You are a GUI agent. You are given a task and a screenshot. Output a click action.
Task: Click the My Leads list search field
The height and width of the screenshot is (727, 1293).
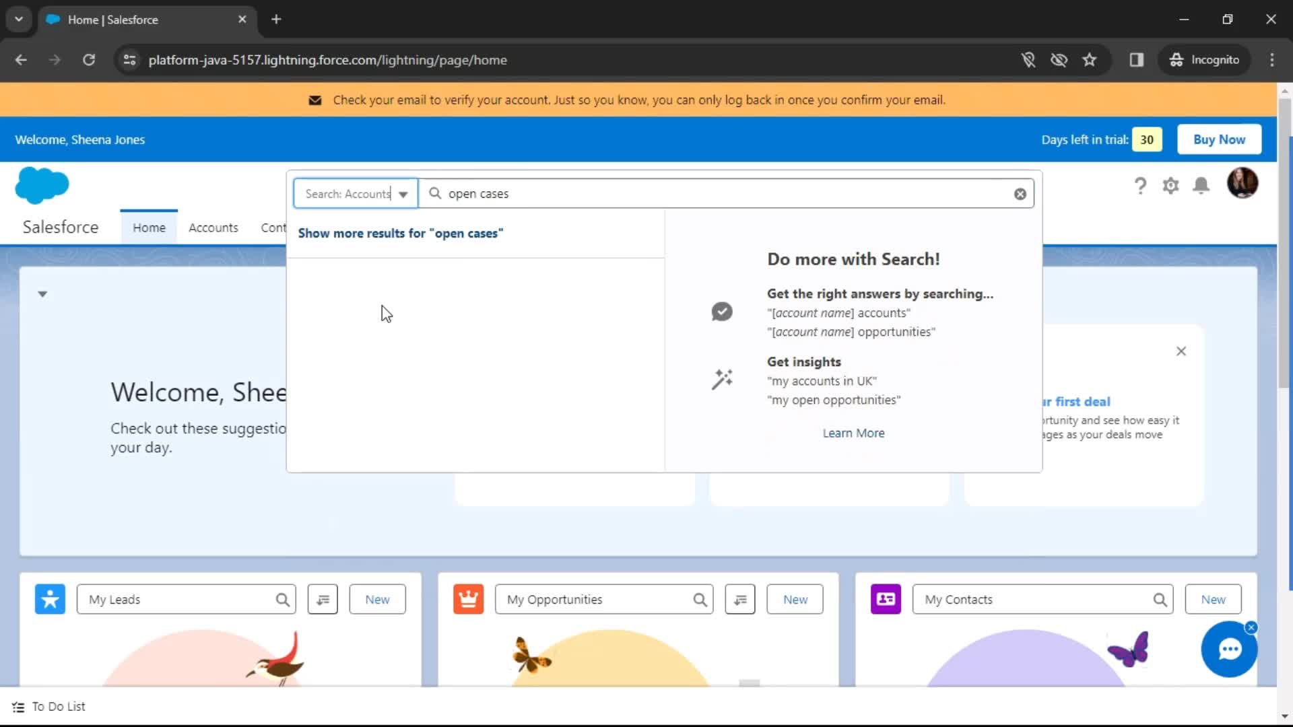(187, 599)
